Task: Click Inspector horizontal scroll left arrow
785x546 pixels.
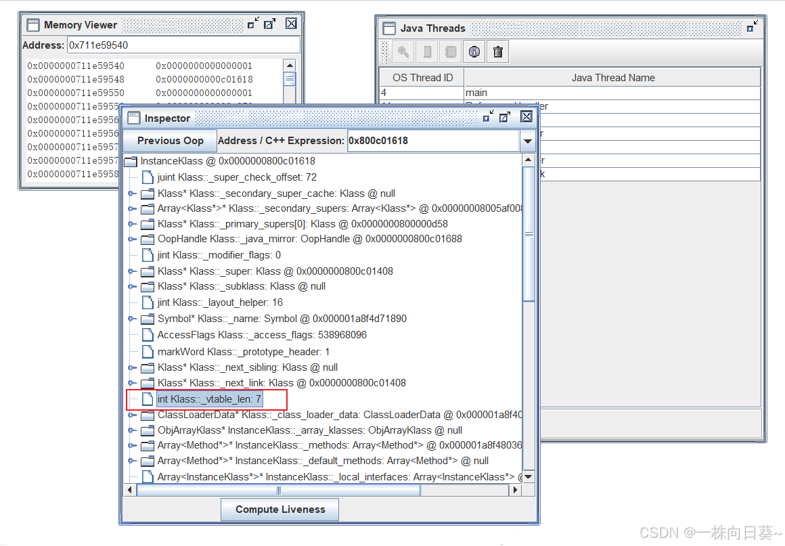Action: click(130, 490)
